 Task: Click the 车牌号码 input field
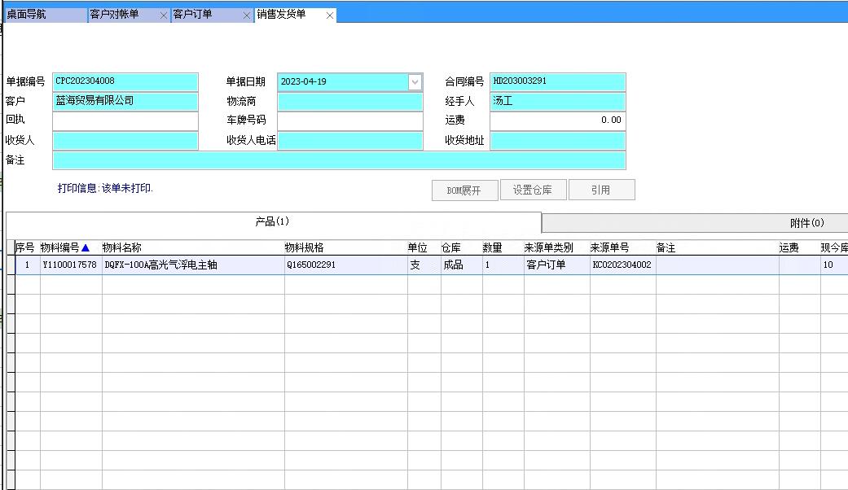(x=350, y=120)
